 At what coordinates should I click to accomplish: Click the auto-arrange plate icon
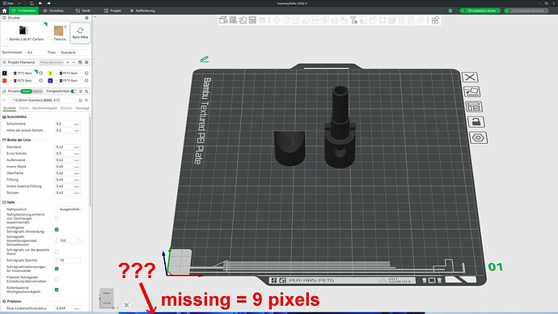474,107
